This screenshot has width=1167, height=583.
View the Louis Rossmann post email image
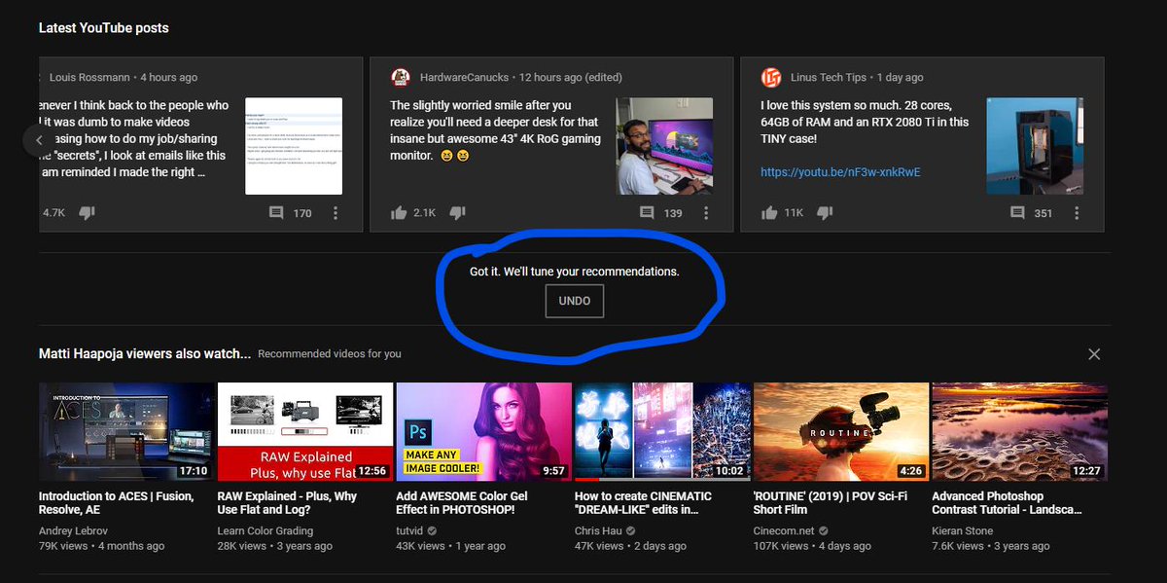coord(294,146)
